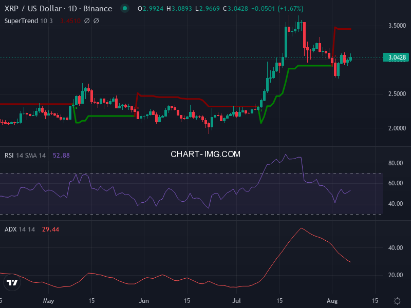Click the RSI 40.00 axis label
The width and height of the screenshot is (411, 308).
[395, 203]
